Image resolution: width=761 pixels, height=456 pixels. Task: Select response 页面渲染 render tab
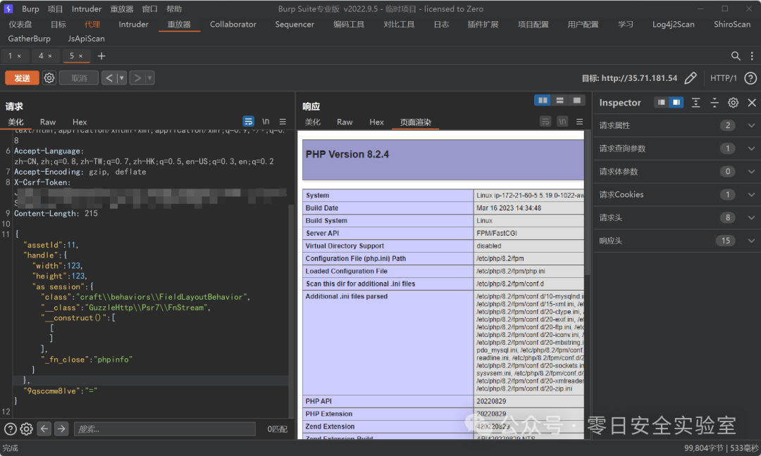pos(416,122)
